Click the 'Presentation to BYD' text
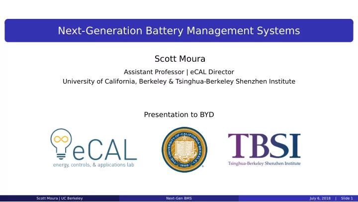 pos(179,114)
